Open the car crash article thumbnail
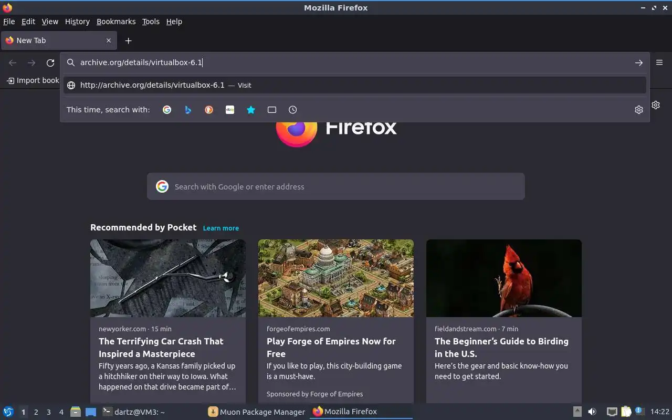 point(168,278)
